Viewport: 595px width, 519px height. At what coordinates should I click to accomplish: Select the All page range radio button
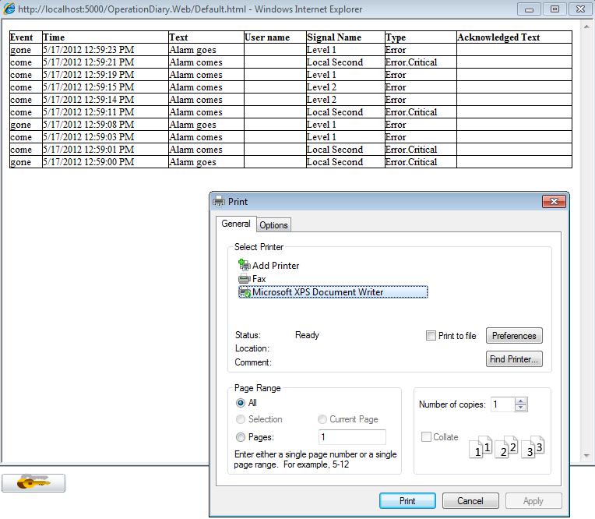pyautogui.click(x=241, y=403)
